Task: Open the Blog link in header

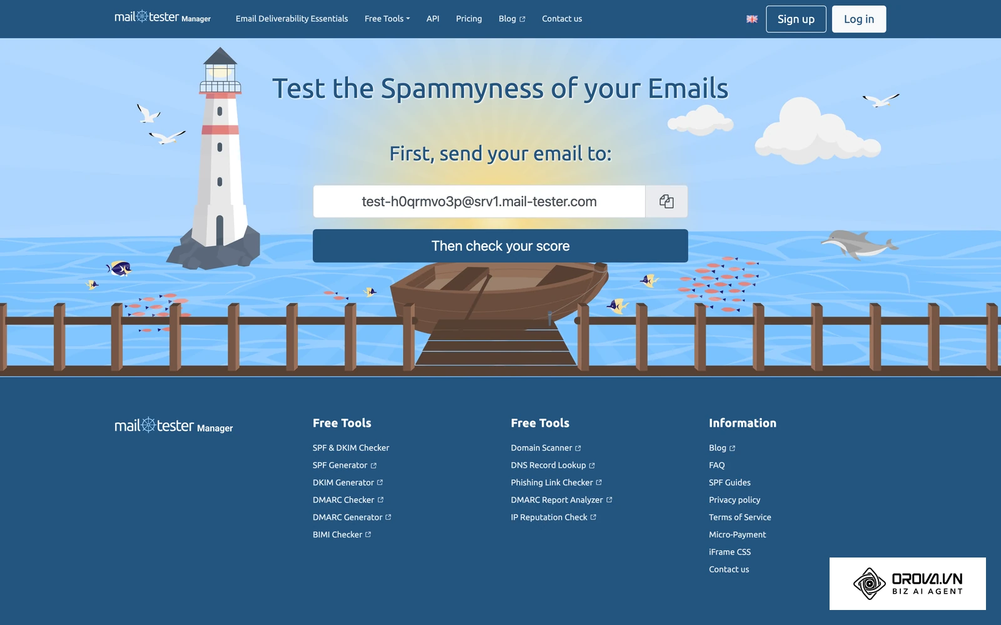Action: (512, 19)
